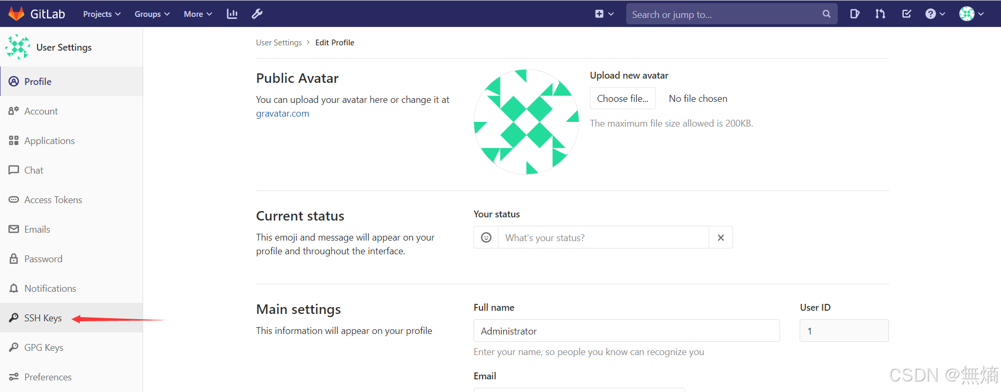Click the SSH Keys key icon
Image resolution: width=1001 pixels, height=392 pixels.
pyautogui.click(x=14, y=318)
